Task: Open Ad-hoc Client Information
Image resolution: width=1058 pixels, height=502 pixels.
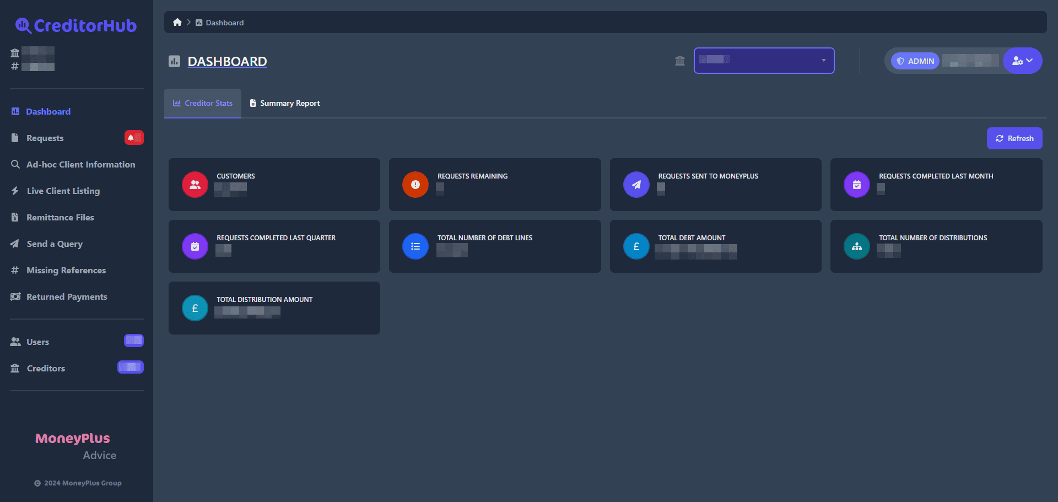Action: (73, 164)
